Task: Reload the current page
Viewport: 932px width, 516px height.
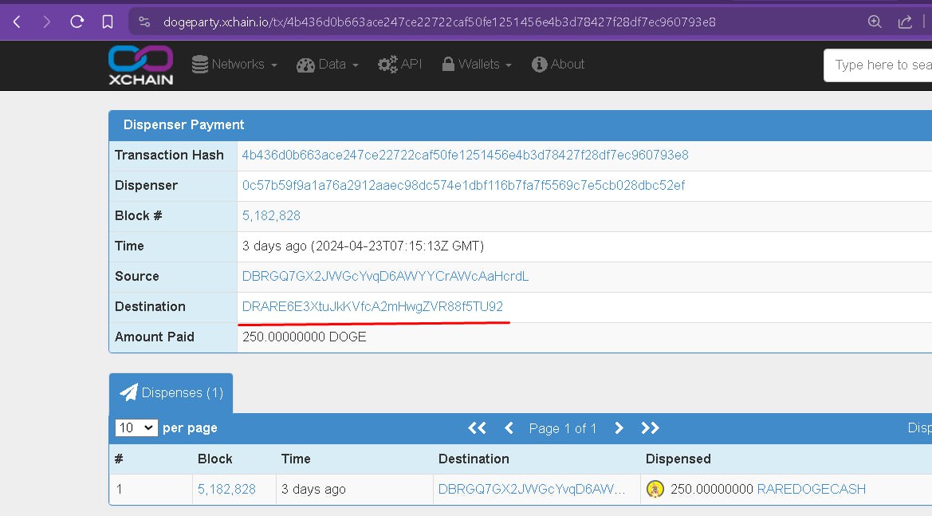Action: [x=77, y=22]
